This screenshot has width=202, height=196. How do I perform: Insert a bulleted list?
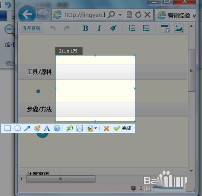tap(146, 28)
